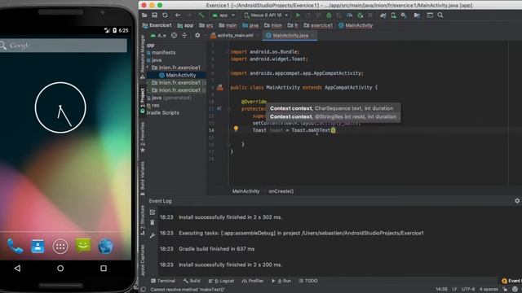Screen dimensions: 522x293
Task: Clear Event Log with trash icon
Action: click(153, 222)
